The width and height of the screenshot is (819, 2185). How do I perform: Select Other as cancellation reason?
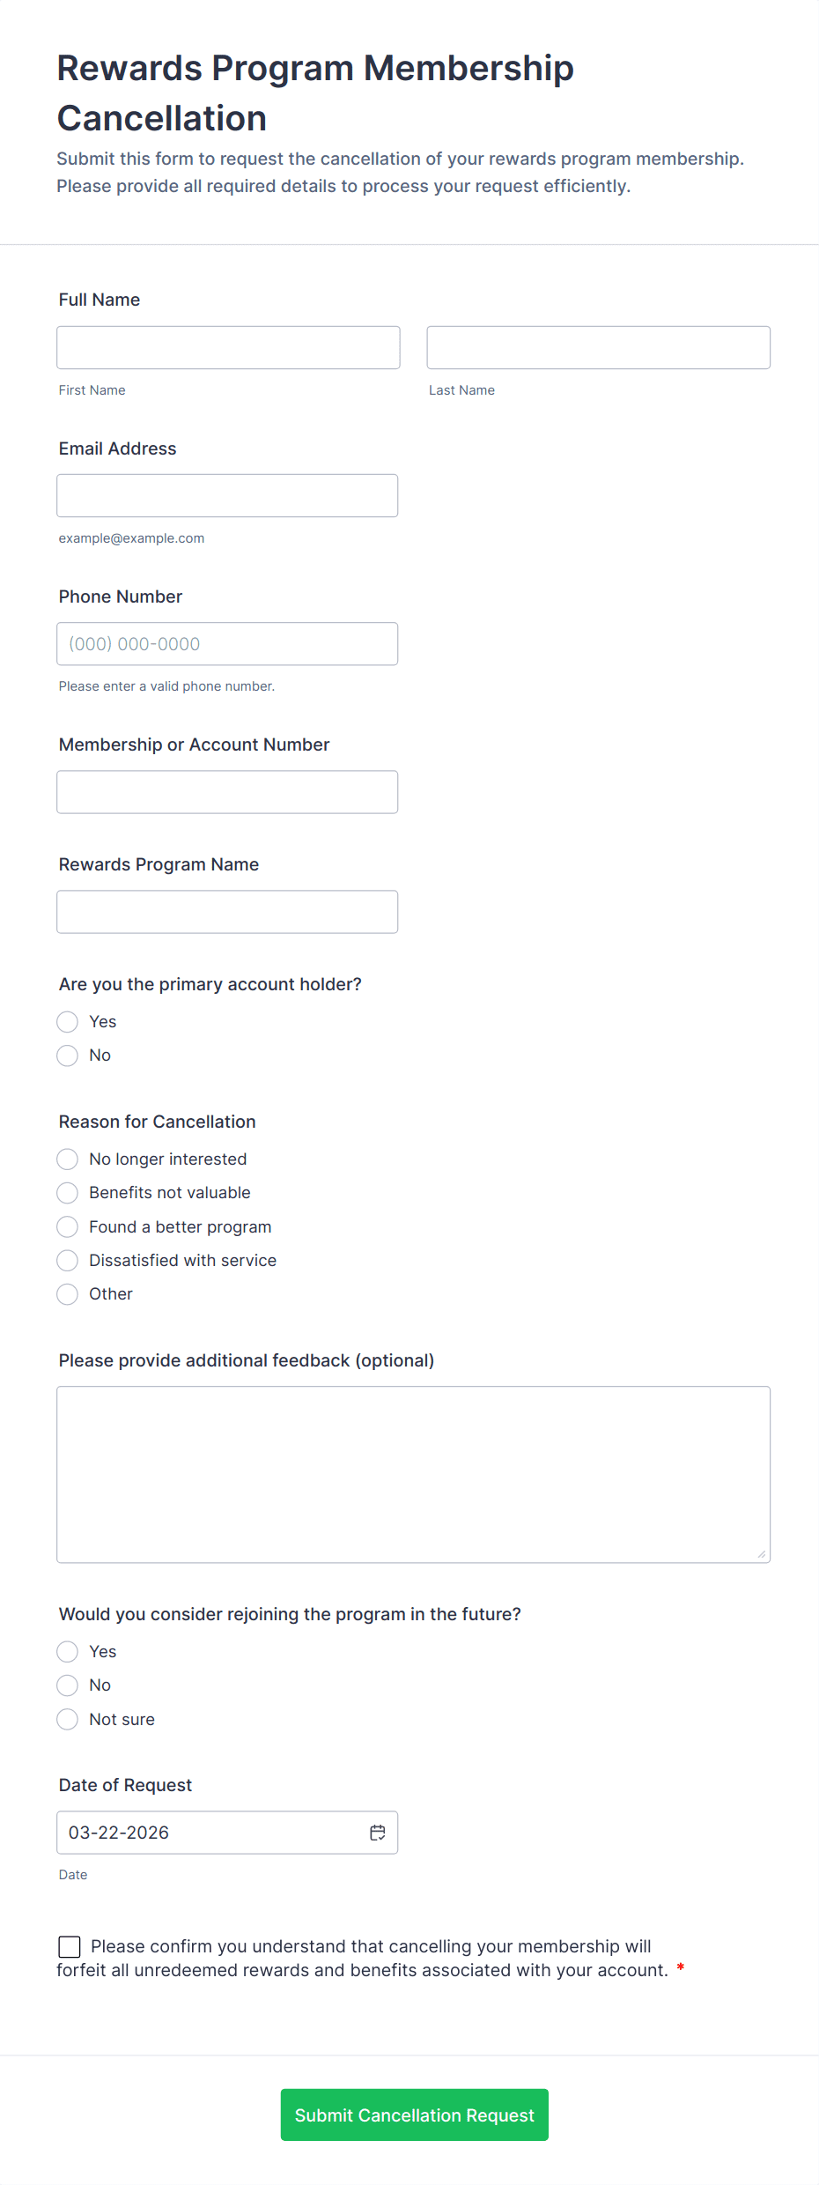[68, 1294]
